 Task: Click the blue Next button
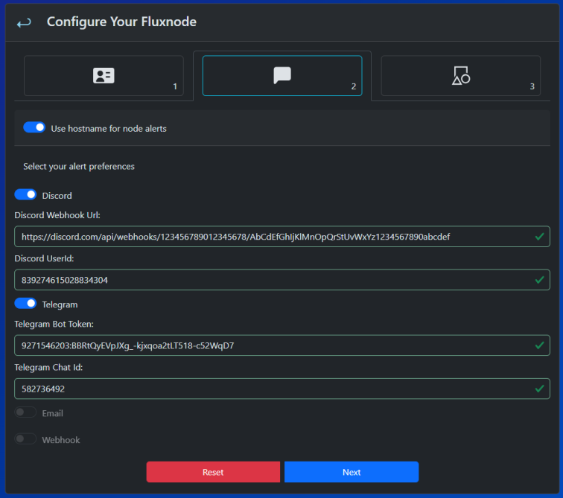352,472
